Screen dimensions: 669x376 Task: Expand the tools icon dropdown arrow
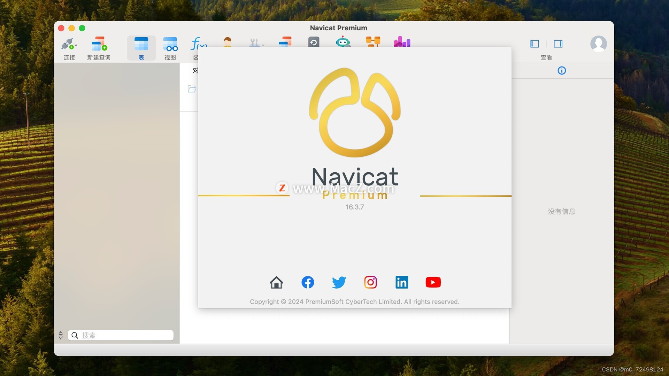(x=263, y=45)
